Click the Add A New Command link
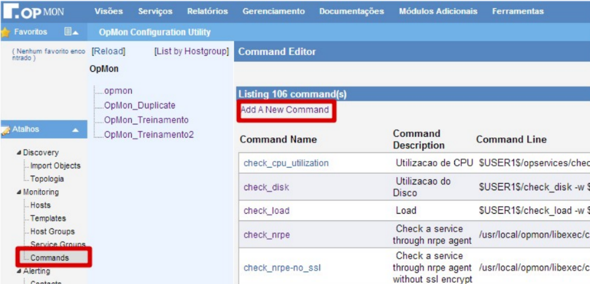Viewport: 590px width, 284px height. pyautogui.click(x=285, y=110)
